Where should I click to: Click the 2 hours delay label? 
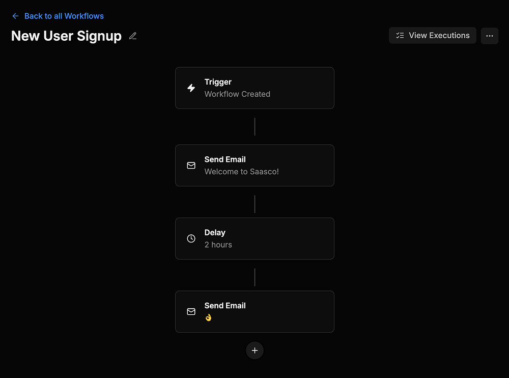218,245
